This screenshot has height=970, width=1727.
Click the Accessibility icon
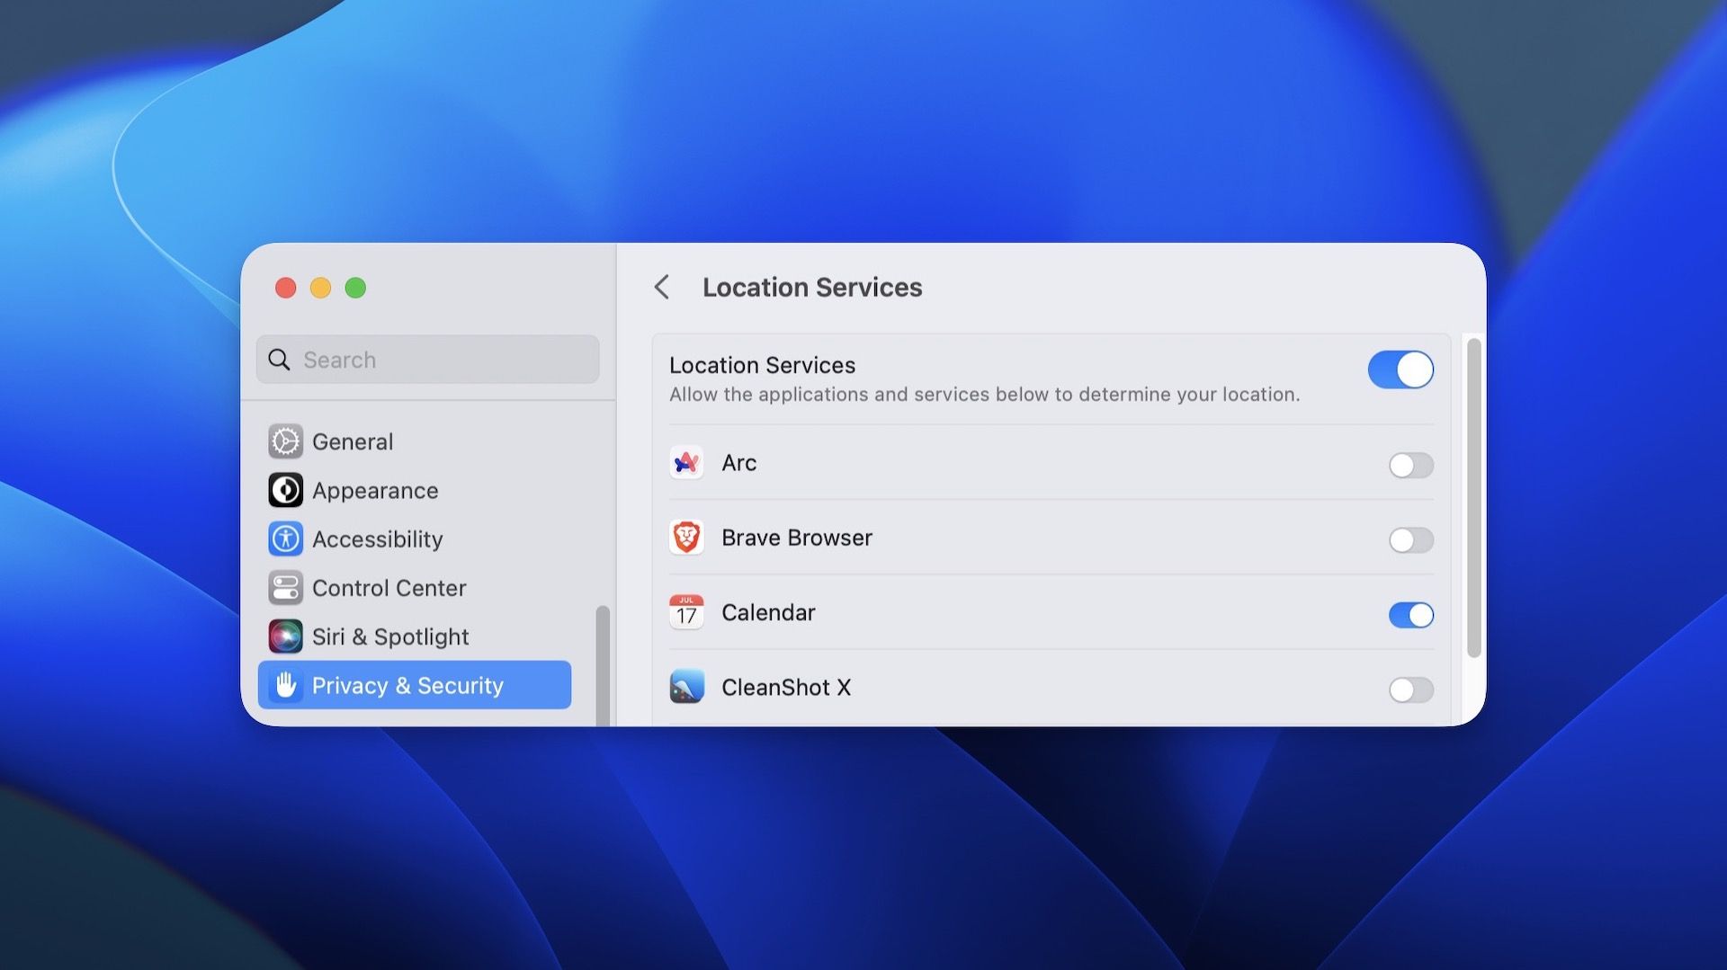[x=285, y=539]
